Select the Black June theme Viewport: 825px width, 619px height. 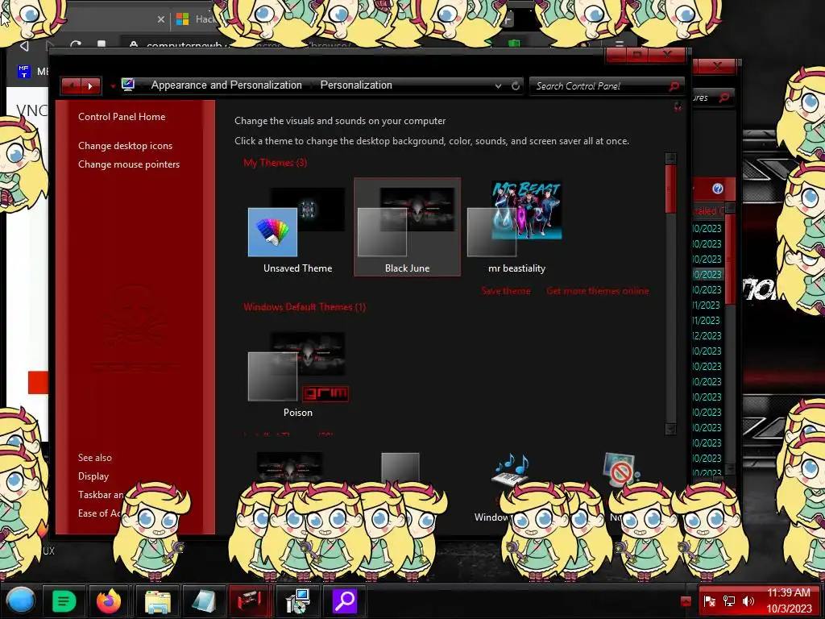407,226
